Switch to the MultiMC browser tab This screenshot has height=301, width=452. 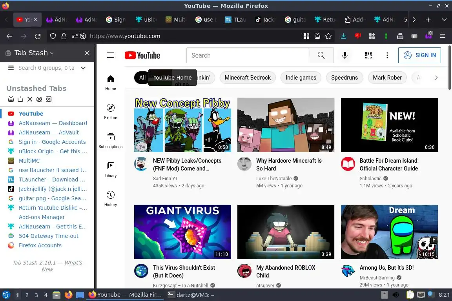(175, 20)
